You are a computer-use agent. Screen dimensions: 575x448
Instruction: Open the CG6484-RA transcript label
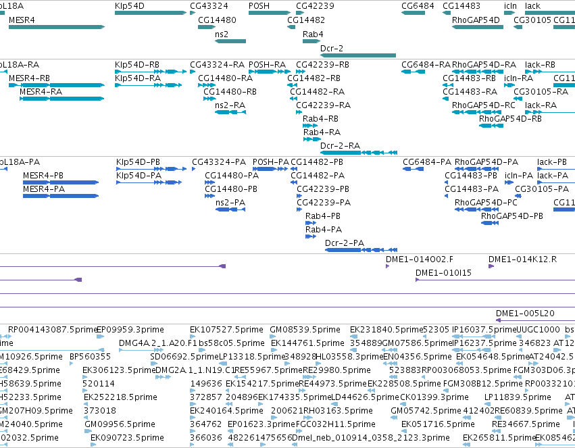coord(426,64)
